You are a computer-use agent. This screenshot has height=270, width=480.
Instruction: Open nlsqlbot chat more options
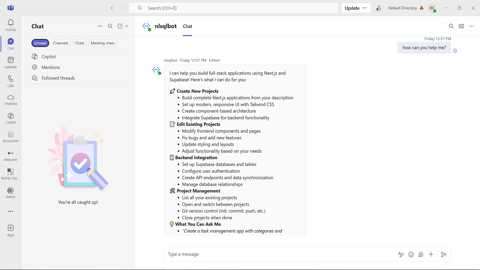[x=472, y=26]
